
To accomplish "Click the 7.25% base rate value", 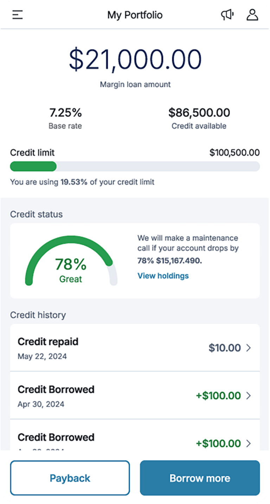I will click(x=65, y=113).
